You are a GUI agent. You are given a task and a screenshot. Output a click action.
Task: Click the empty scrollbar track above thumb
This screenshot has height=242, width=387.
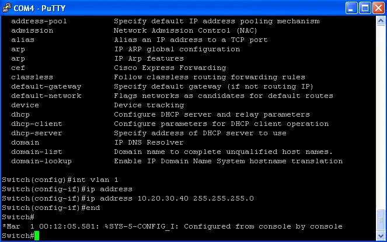coord(381,116)
